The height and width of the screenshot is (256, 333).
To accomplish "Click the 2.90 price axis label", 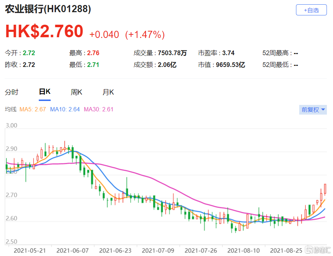I will 11,149.
